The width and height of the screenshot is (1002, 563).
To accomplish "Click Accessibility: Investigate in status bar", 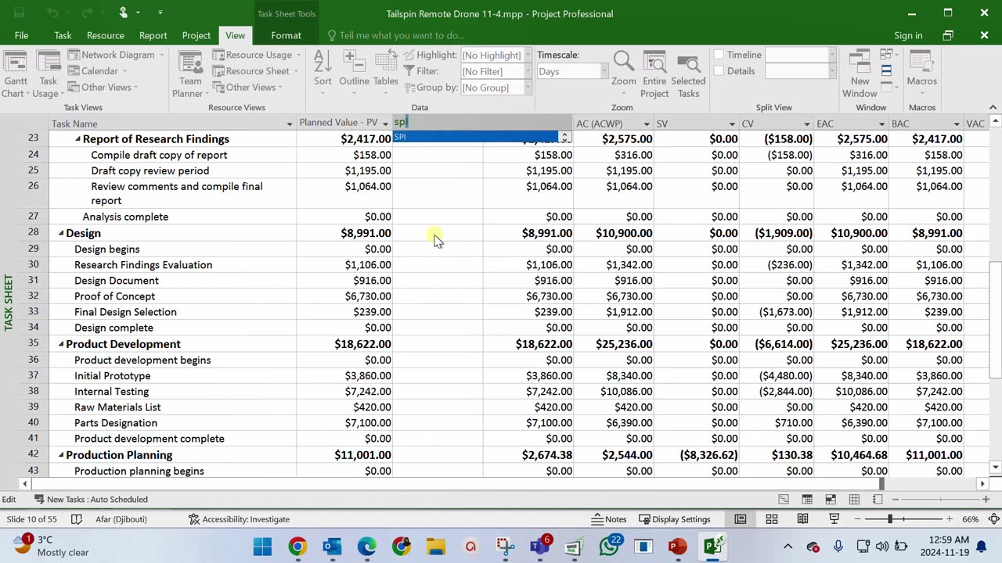I will click(x=240, y=519).
